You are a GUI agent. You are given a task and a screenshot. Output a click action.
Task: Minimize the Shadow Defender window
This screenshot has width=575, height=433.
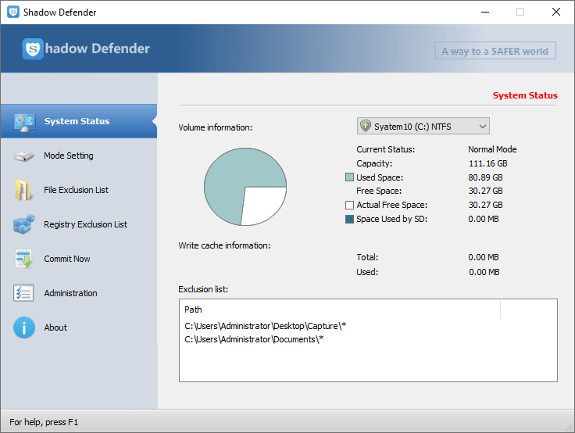(485, 12)
